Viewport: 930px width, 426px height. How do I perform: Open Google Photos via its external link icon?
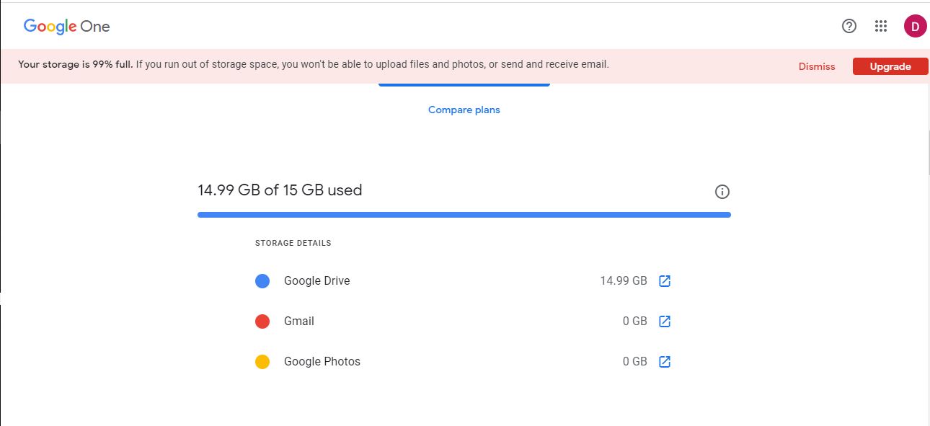pos(664,361)
